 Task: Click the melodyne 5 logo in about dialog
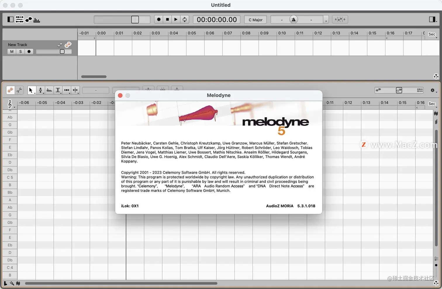(275, 126)
